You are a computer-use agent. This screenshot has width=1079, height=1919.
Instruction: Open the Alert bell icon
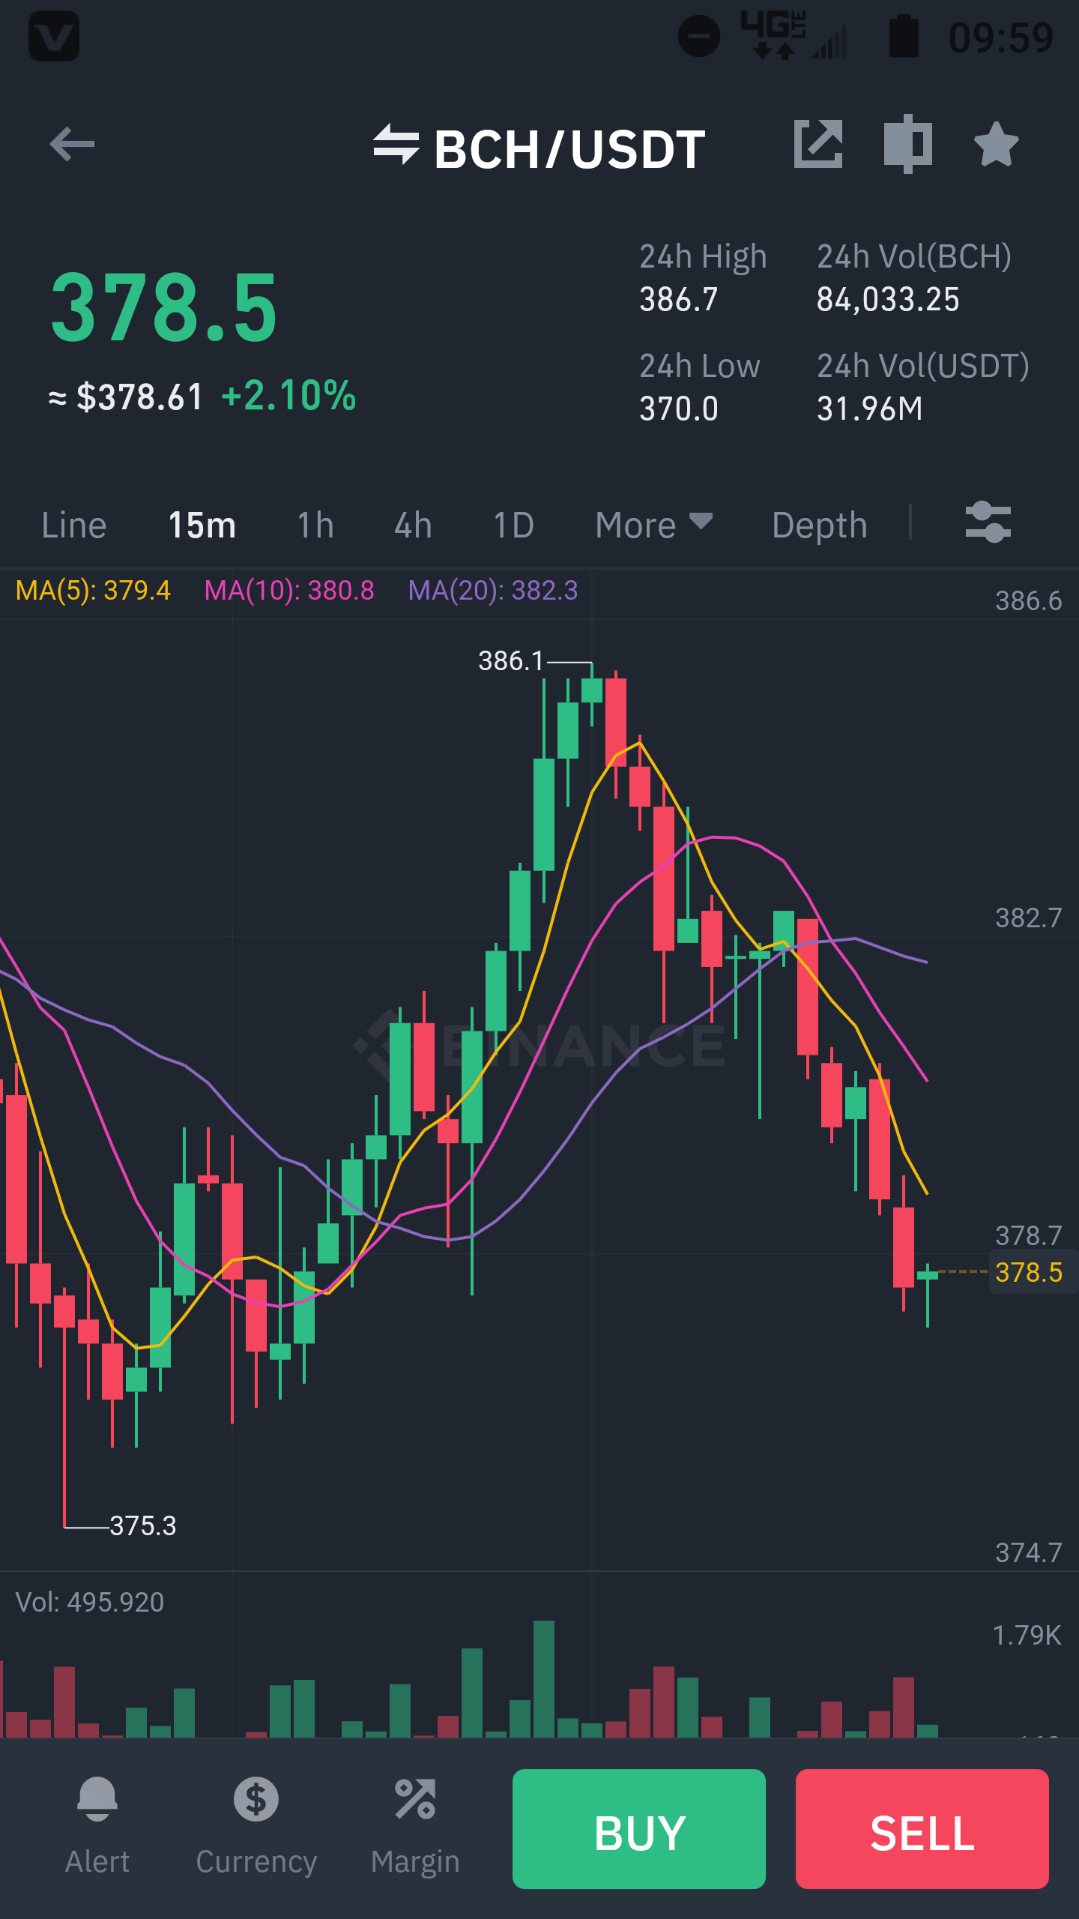97,1799
